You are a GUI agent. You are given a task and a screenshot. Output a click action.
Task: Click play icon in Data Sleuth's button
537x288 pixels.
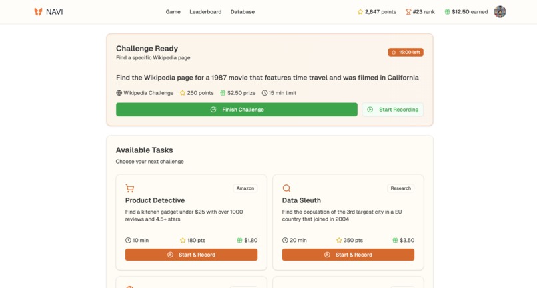[327, 255]
